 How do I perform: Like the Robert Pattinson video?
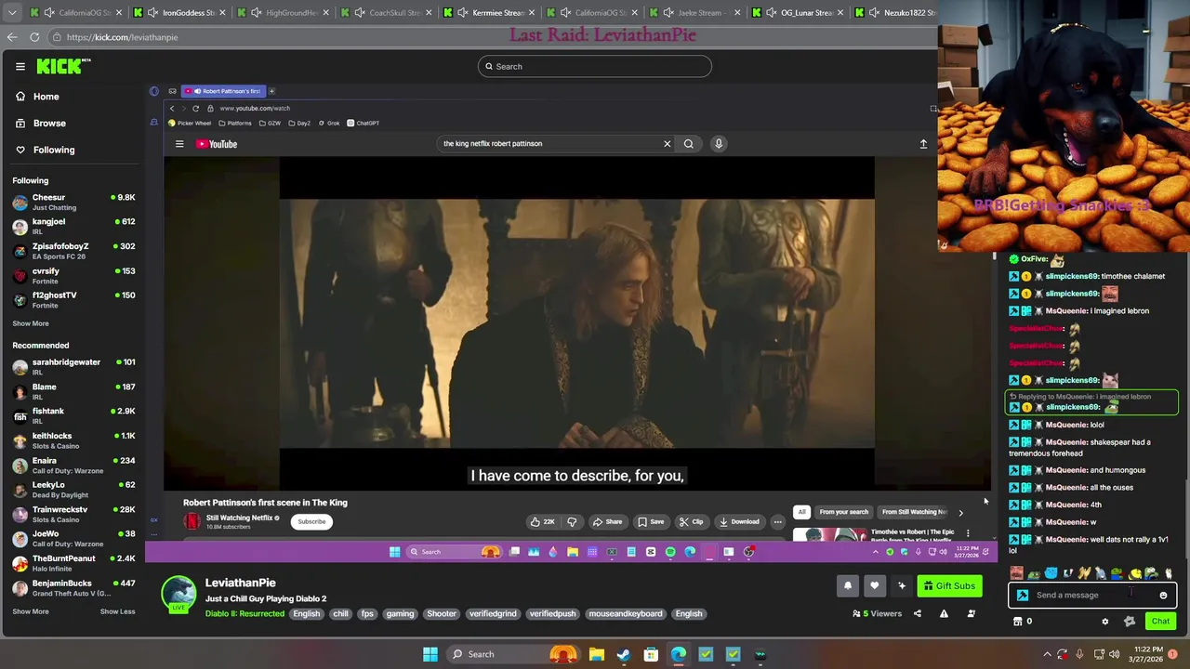point(543,521)
